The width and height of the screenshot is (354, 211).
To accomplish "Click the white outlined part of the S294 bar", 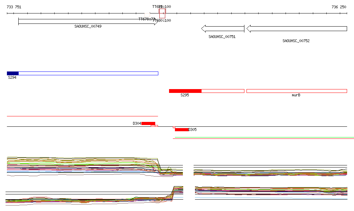I will pos(88,73).
